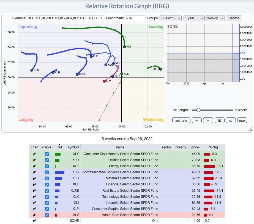Image resolution: width=254 pixels, height=224 pixels.
Task: Sort table by tail column
Action: pyautogui.click(x=60, y=147)
